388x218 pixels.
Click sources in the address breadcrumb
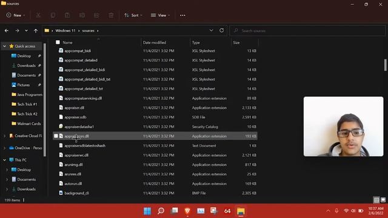pyautogui.click(x=89, y=31)
